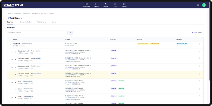Click People counter tag beside VS133-PoE

pyautogui.click(x=27, y=44)
